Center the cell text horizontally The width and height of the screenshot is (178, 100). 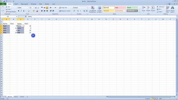pos(44,11)
